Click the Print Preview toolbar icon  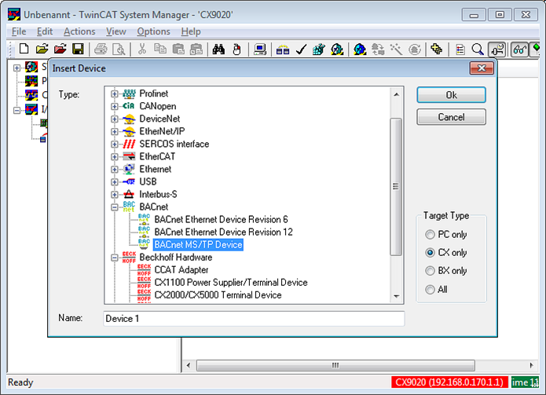point(119,49)
